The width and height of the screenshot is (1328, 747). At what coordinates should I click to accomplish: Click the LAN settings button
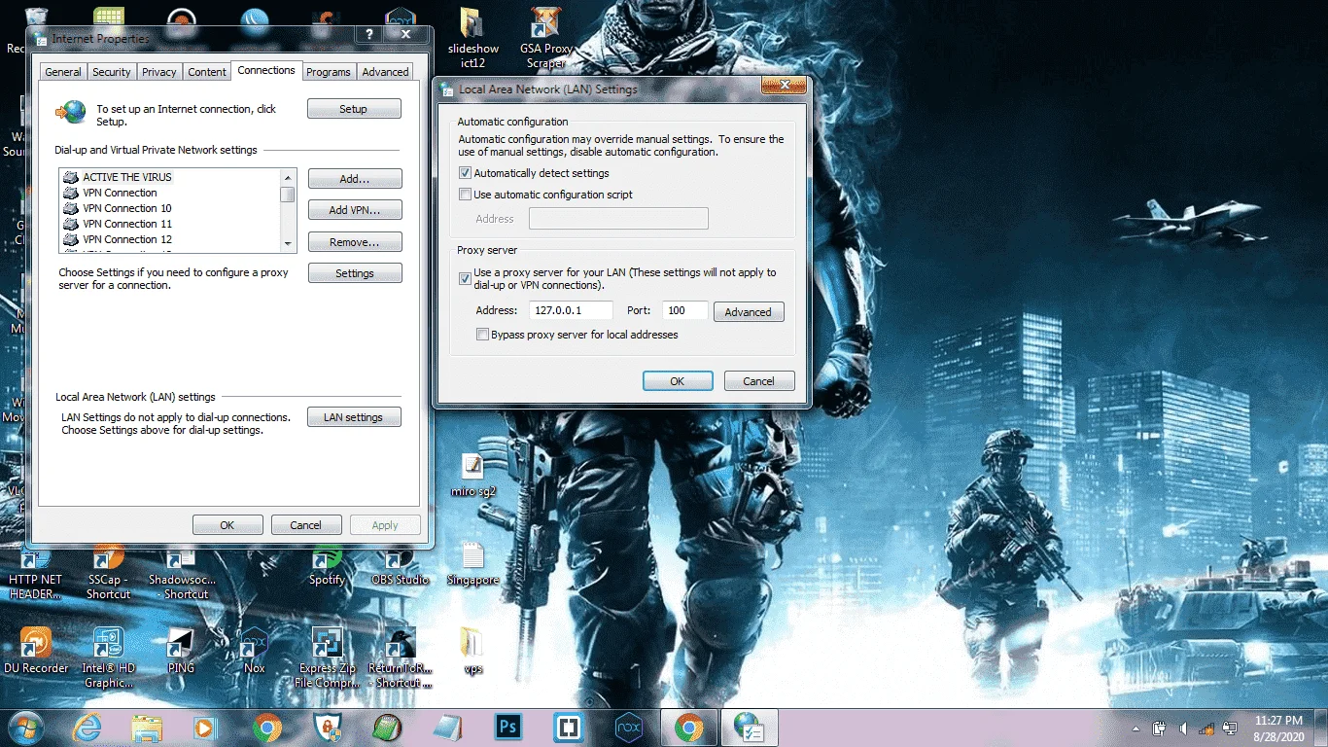(x=354, y=417)
